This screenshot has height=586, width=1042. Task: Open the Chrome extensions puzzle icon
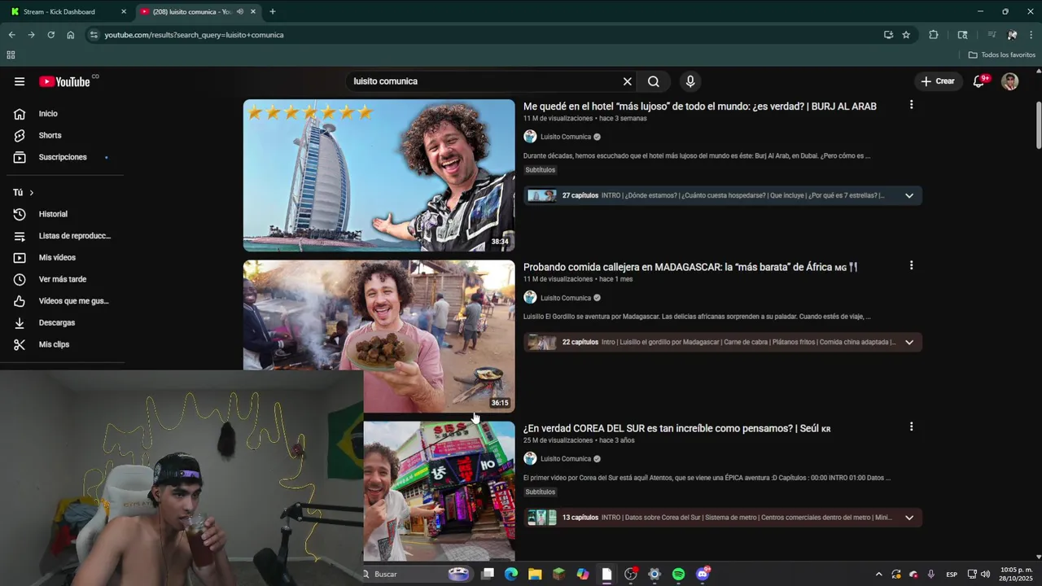pos(934,35)
